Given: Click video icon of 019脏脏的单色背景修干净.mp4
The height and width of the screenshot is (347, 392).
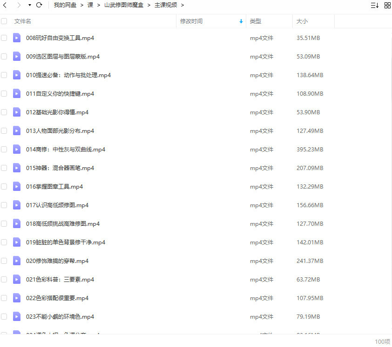Looking at the screenshot, I should coord(17,242).
